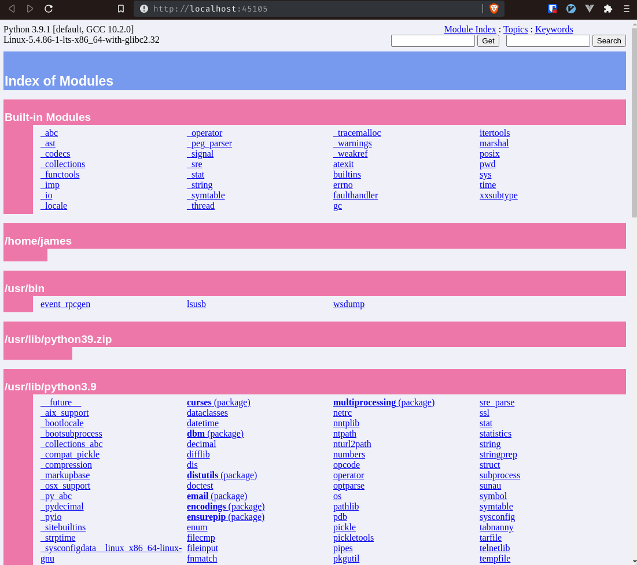Open the Brave Shields panel
Viewport: 637px width, 565px height.
click(x=495, y=9)
